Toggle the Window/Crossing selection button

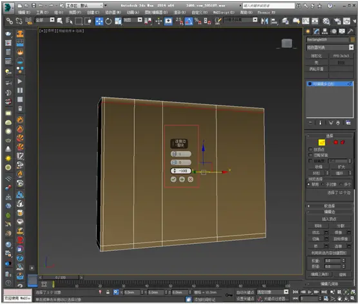[x=88, y=21]
